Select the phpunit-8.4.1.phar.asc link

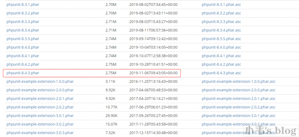tap(221, 56)
